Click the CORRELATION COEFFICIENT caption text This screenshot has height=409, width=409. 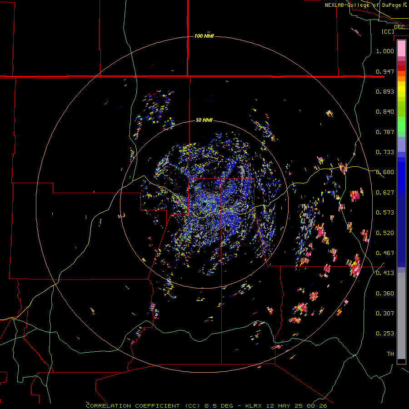coord(135,406)
